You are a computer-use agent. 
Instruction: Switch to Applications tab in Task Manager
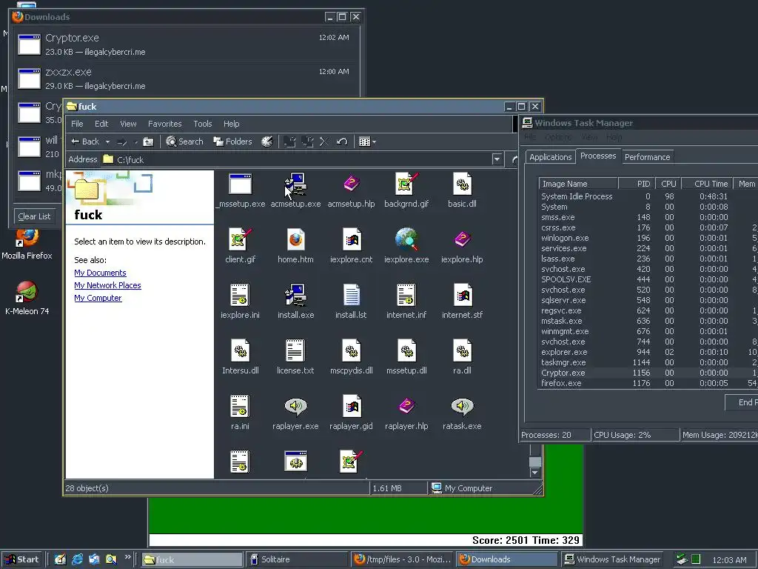[x=550, y=157]
